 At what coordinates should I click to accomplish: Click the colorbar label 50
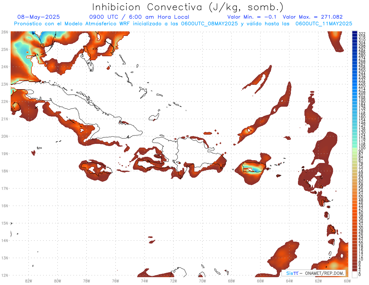pyautogui.click(x=361, y=197)
